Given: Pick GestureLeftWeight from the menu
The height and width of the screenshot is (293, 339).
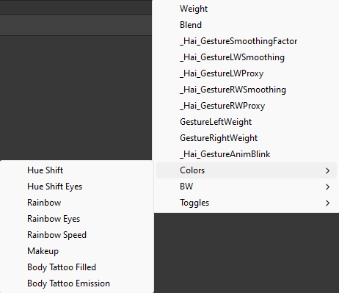Looking at the screenshot, I should point(247,122).
